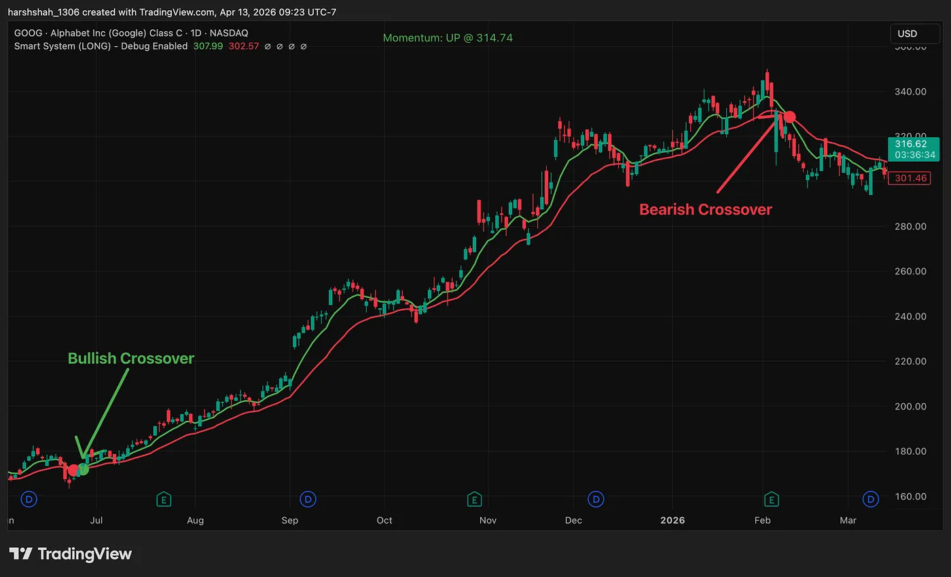The image size is (951, 577).
Task: Click the dividend D marker below September
Action: (308, 500)
